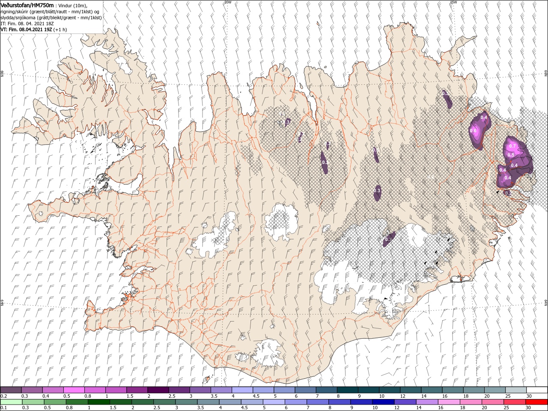This screenshot has height=411, width=548.
Task: Pick the 0.8 green swatch in the lower legend row
Action: (77, 402)
